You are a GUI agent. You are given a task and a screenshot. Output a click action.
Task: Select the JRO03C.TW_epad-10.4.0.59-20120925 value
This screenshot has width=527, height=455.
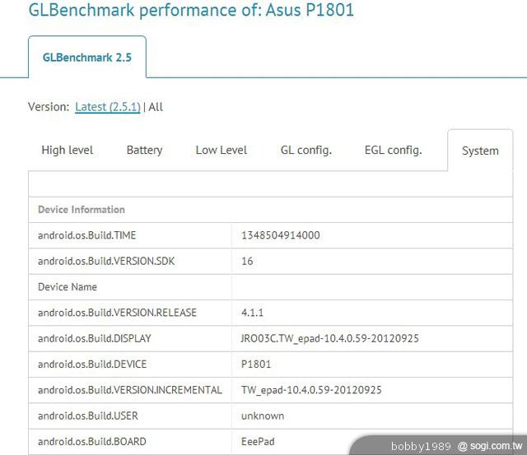(x=329, y=338)
